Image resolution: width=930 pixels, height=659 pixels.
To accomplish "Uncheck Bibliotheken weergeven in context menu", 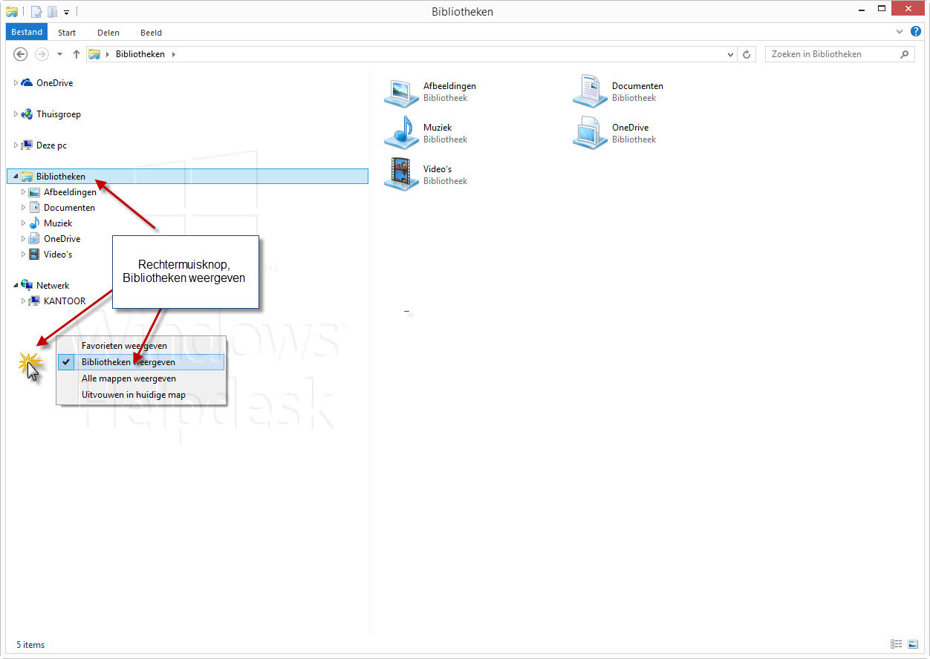I will tap(129, 362).
